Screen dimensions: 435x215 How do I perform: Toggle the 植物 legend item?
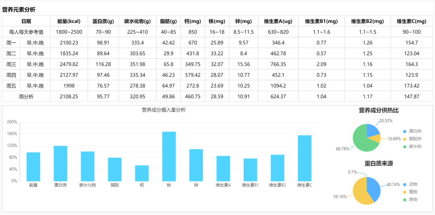click(x=410, y=192)
